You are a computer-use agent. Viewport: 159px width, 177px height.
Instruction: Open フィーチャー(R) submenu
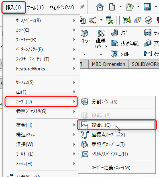[41, 40]
